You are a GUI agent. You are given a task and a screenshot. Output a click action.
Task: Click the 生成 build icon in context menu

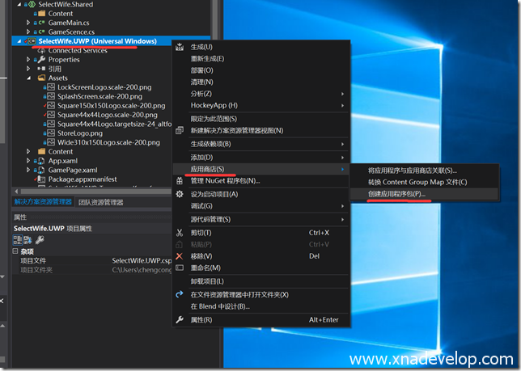point(180,47)
